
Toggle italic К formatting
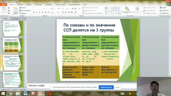[x=37, y=12]
